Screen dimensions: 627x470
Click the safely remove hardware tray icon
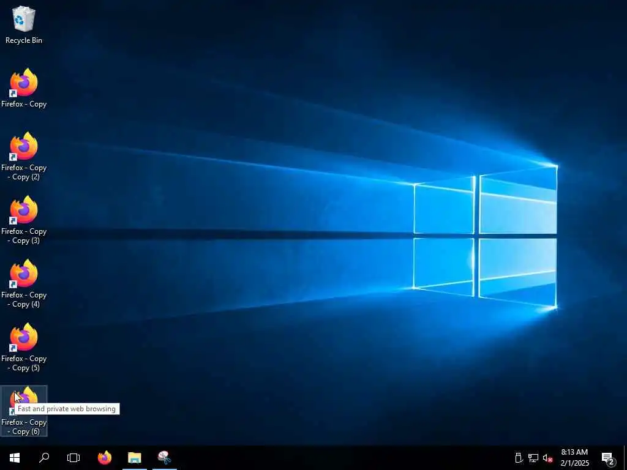point(519,458)
